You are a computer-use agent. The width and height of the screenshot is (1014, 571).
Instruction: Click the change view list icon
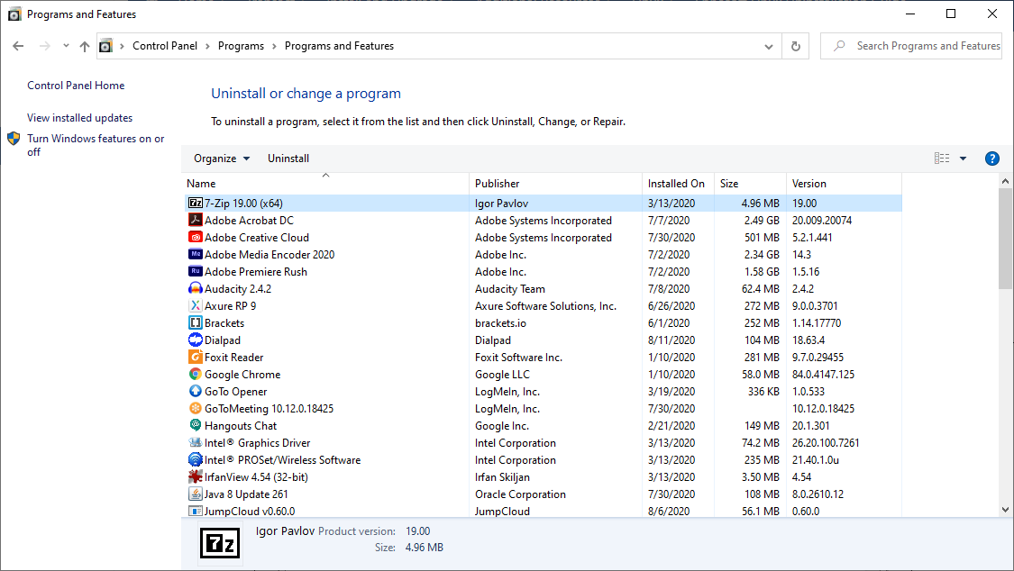coord(942,159)
